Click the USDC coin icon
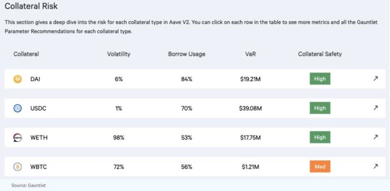This screenshot has width=390, height=191. click(17, 108)
